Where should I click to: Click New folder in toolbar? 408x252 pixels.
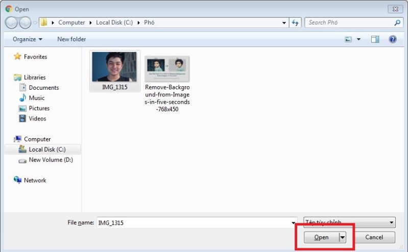click(x=71, y=39)
